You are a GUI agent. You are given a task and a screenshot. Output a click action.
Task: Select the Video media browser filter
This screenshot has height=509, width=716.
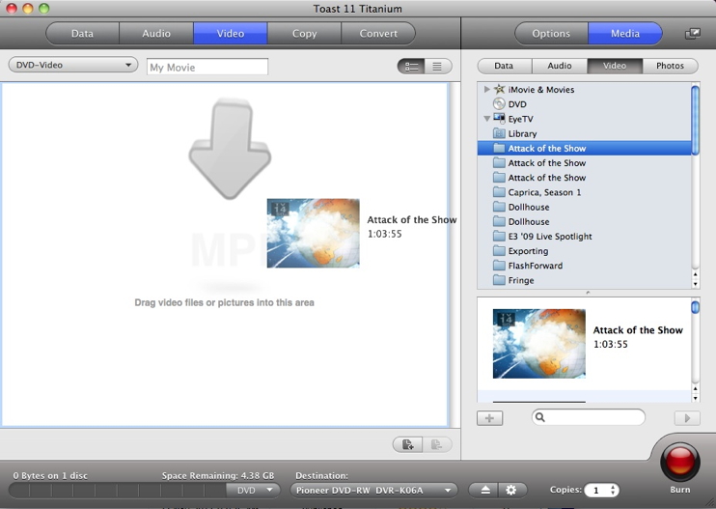(615, 66)
